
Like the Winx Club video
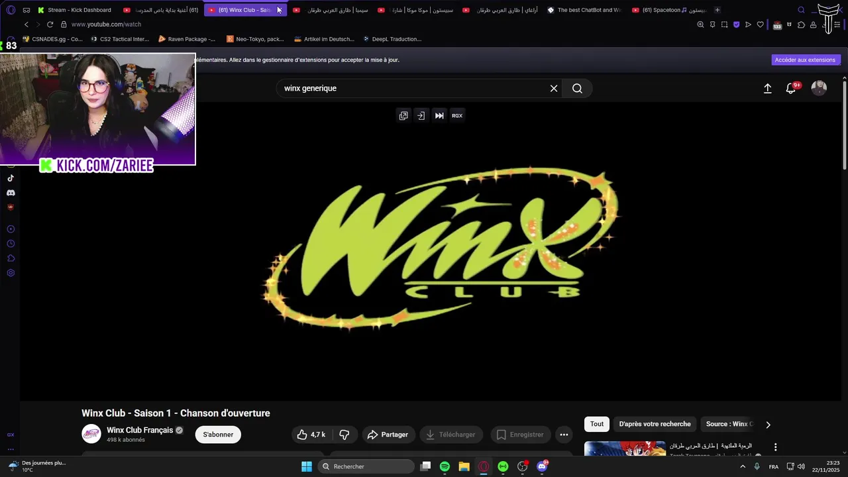coord(311,435)
